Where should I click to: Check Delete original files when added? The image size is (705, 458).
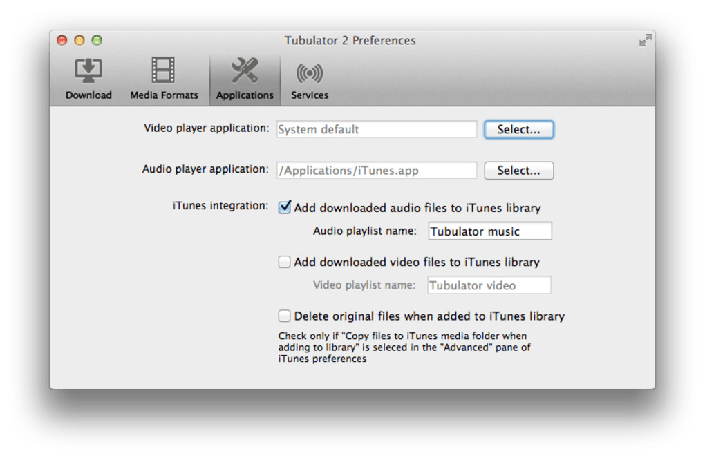284,316
